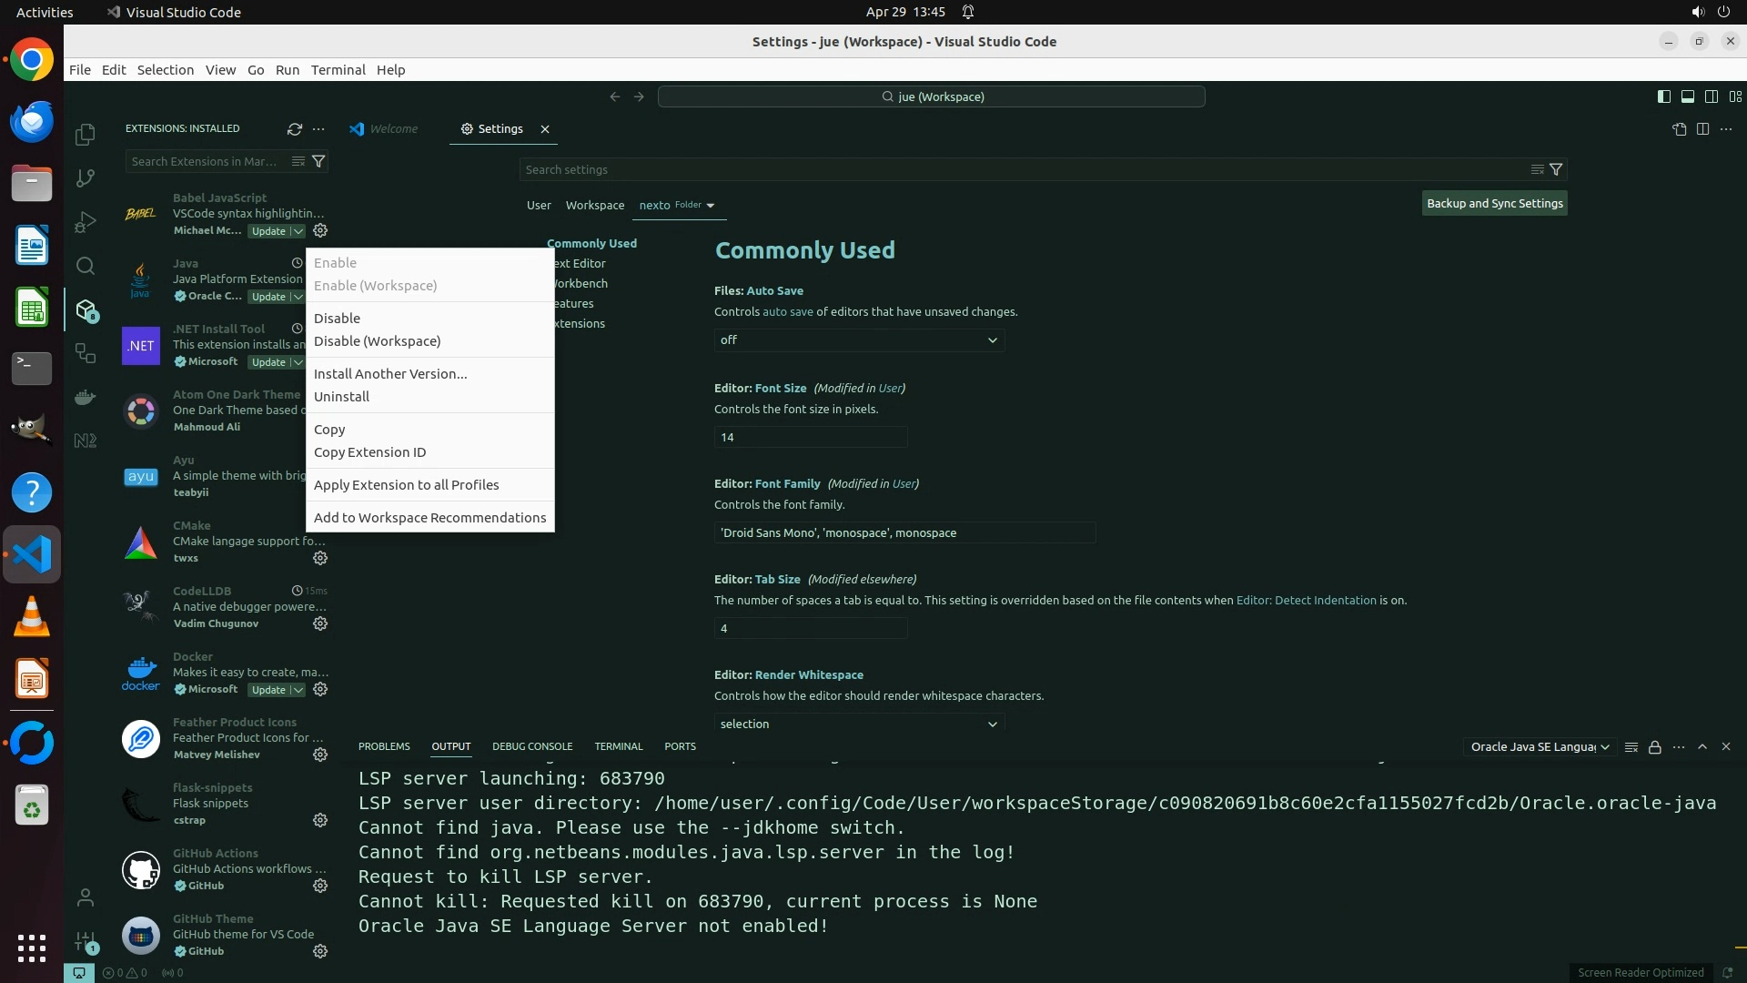Toggle the output scroll lock

(x=1655, y=747)
